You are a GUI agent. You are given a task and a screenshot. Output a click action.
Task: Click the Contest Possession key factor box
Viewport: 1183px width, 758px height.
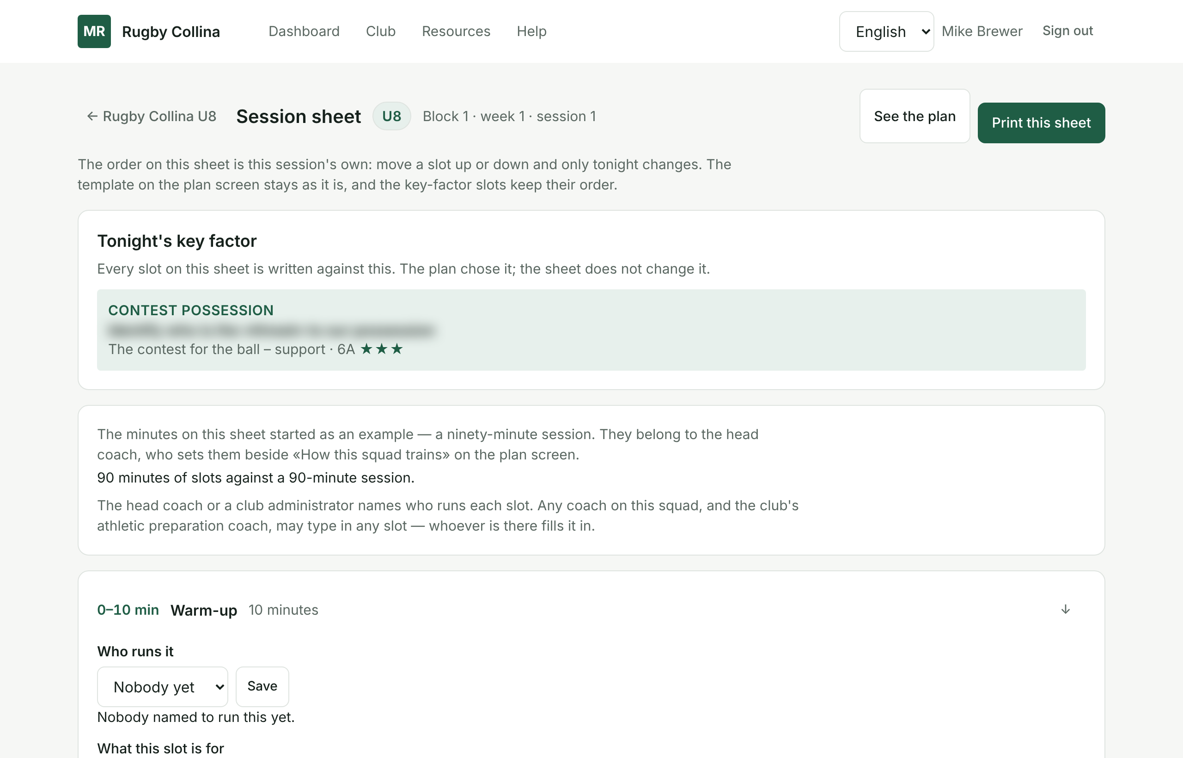coord(591,330)
